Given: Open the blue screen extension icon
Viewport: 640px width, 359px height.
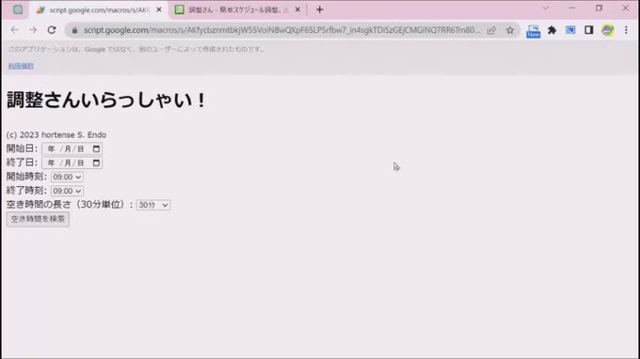Looking at the screenshot, I should [x=570, y=30].
